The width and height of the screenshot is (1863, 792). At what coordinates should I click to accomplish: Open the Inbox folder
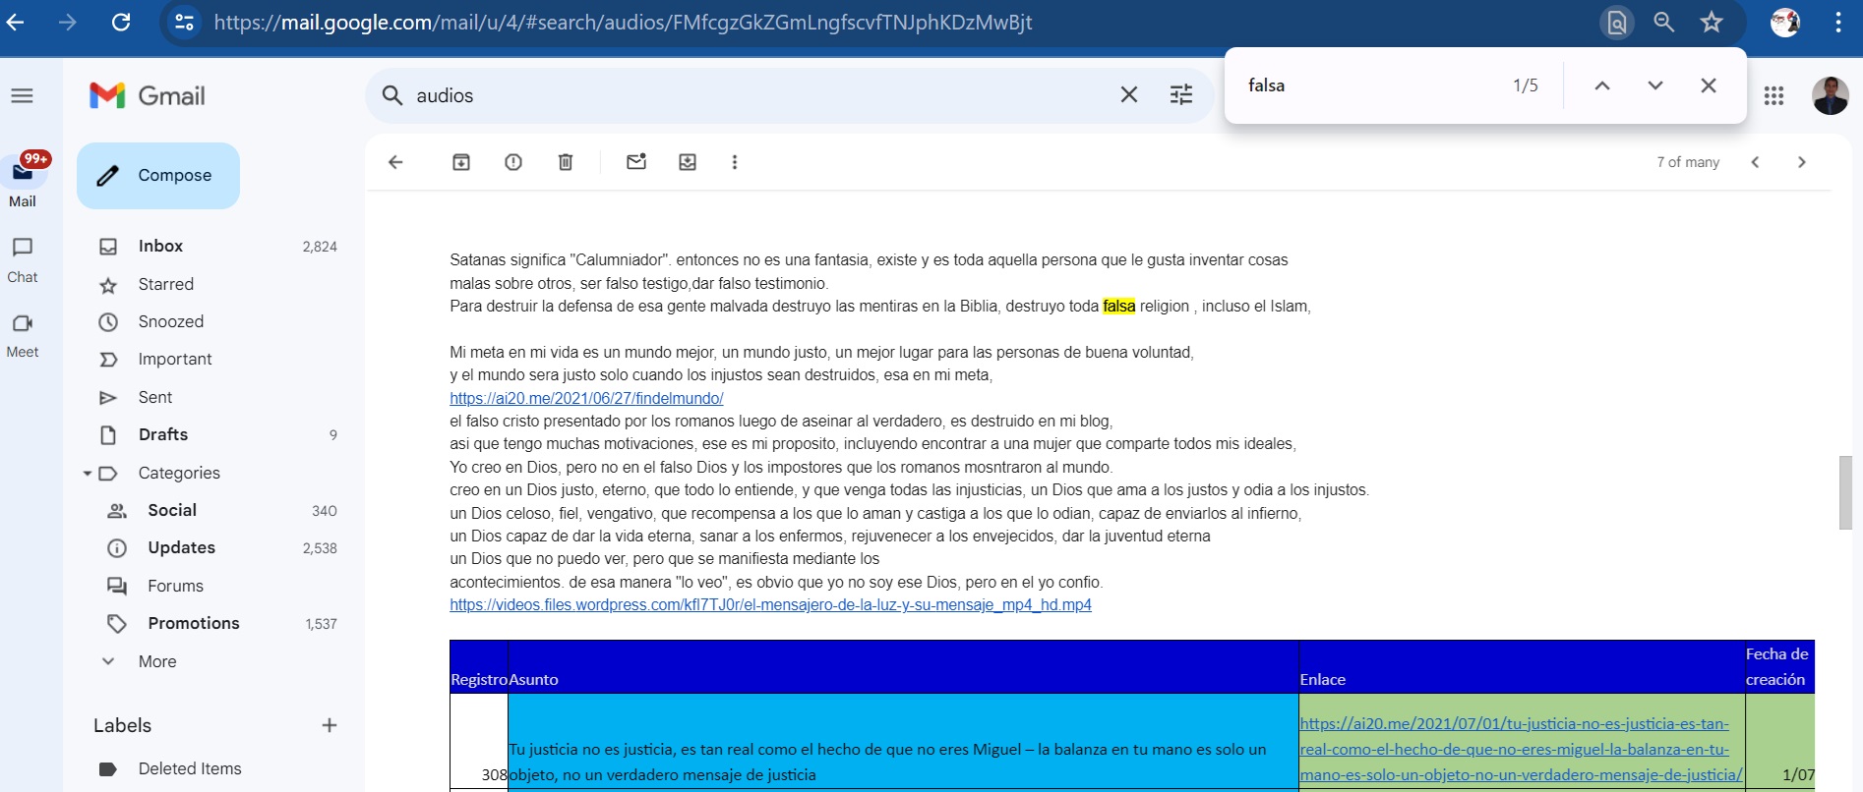click(160, 246)
